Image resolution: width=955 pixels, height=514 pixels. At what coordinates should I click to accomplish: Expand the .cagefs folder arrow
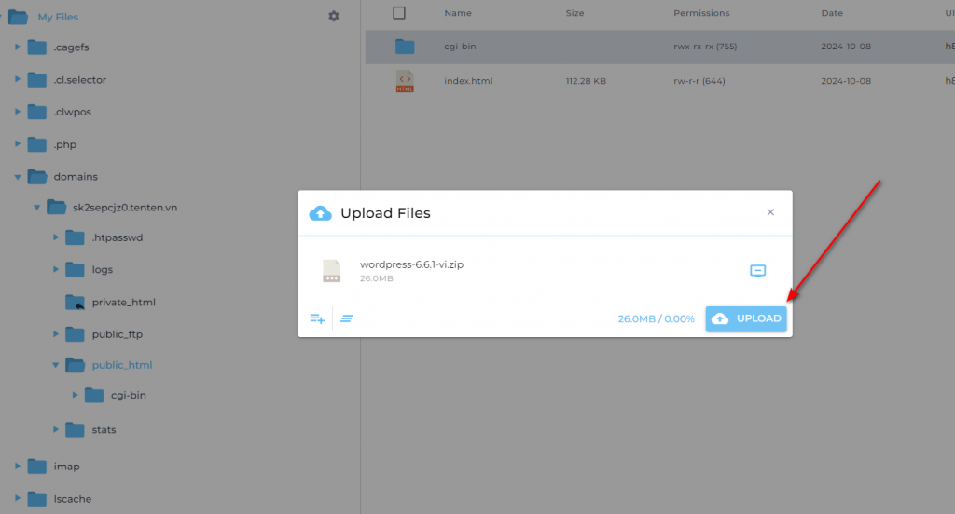coord(18,47)
